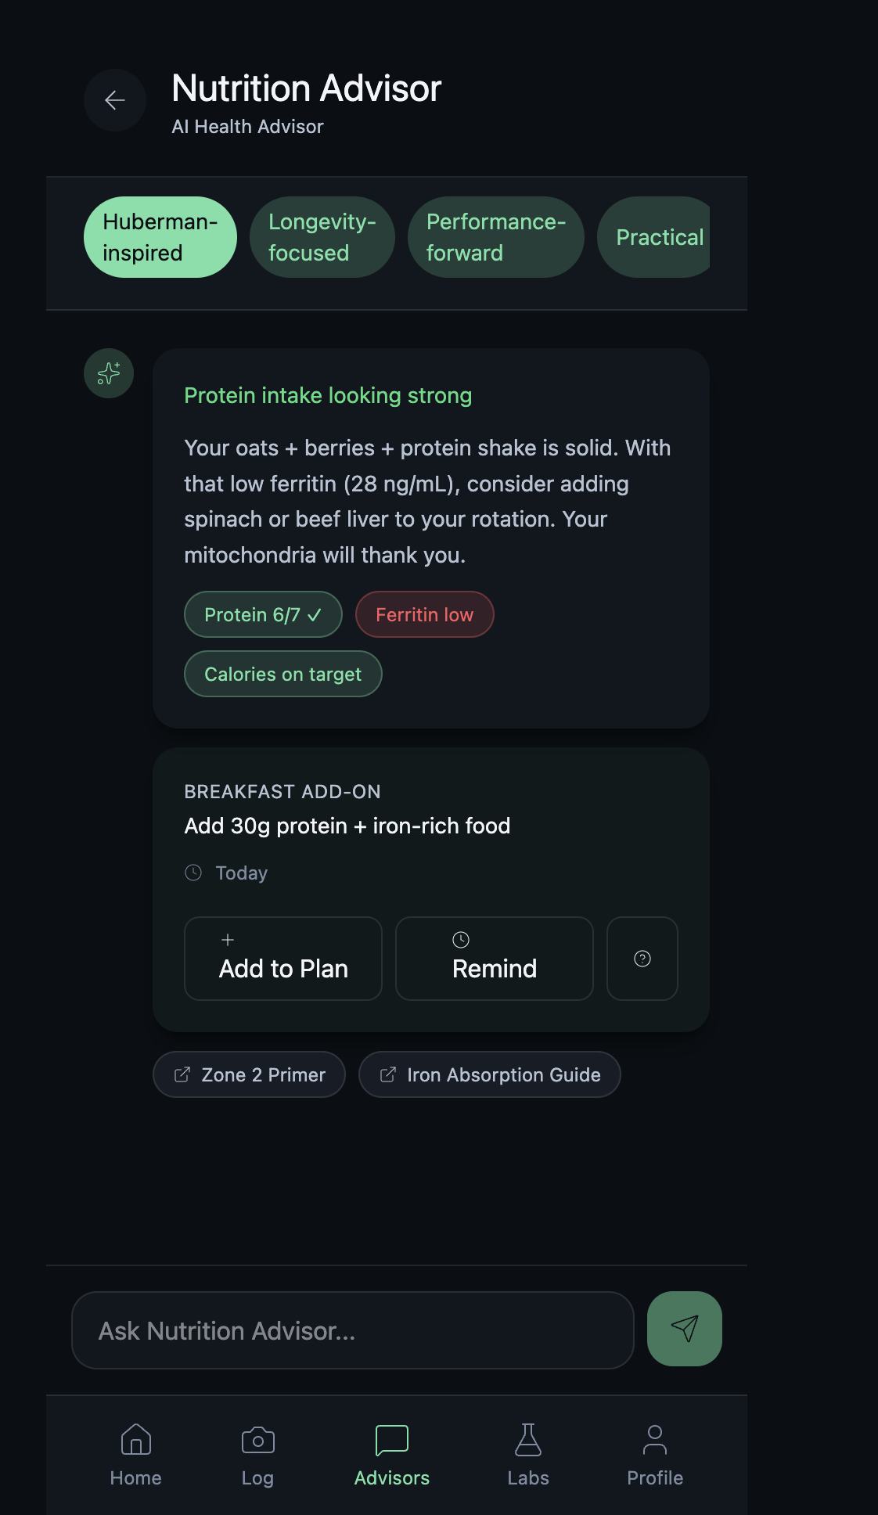Tap the Protein 6/7 tag
This screenshot has width=878, height=1515.
263,614
